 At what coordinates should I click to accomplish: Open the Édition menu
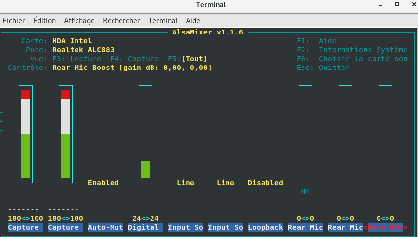pyautogui.click(x=44, y=21)
